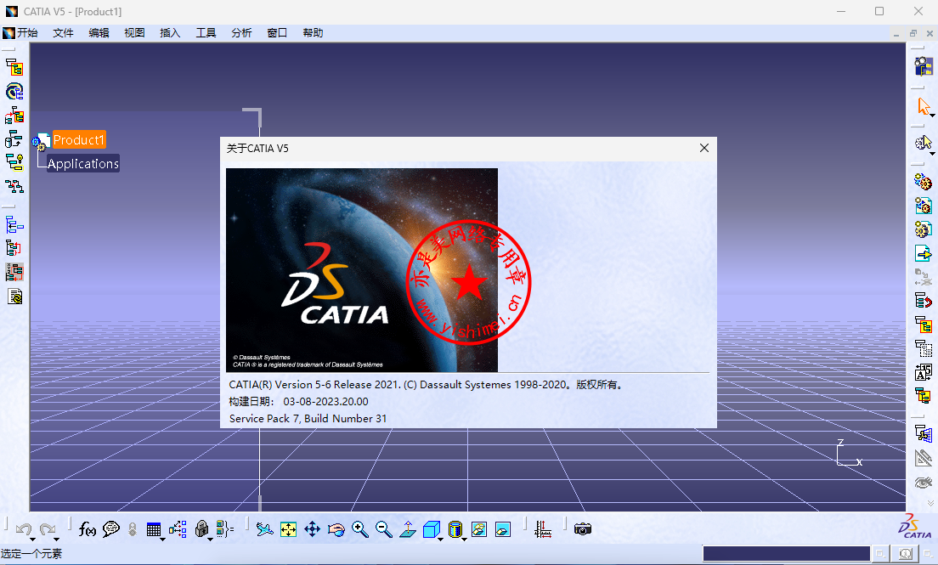Expand the Design Table dropdown arrow
Image resolution: width=938 pixels, height=565 pixels.
(x=162, y=540)
